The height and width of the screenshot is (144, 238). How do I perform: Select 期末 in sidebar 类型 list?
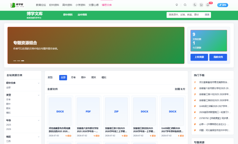pos(8,108)
